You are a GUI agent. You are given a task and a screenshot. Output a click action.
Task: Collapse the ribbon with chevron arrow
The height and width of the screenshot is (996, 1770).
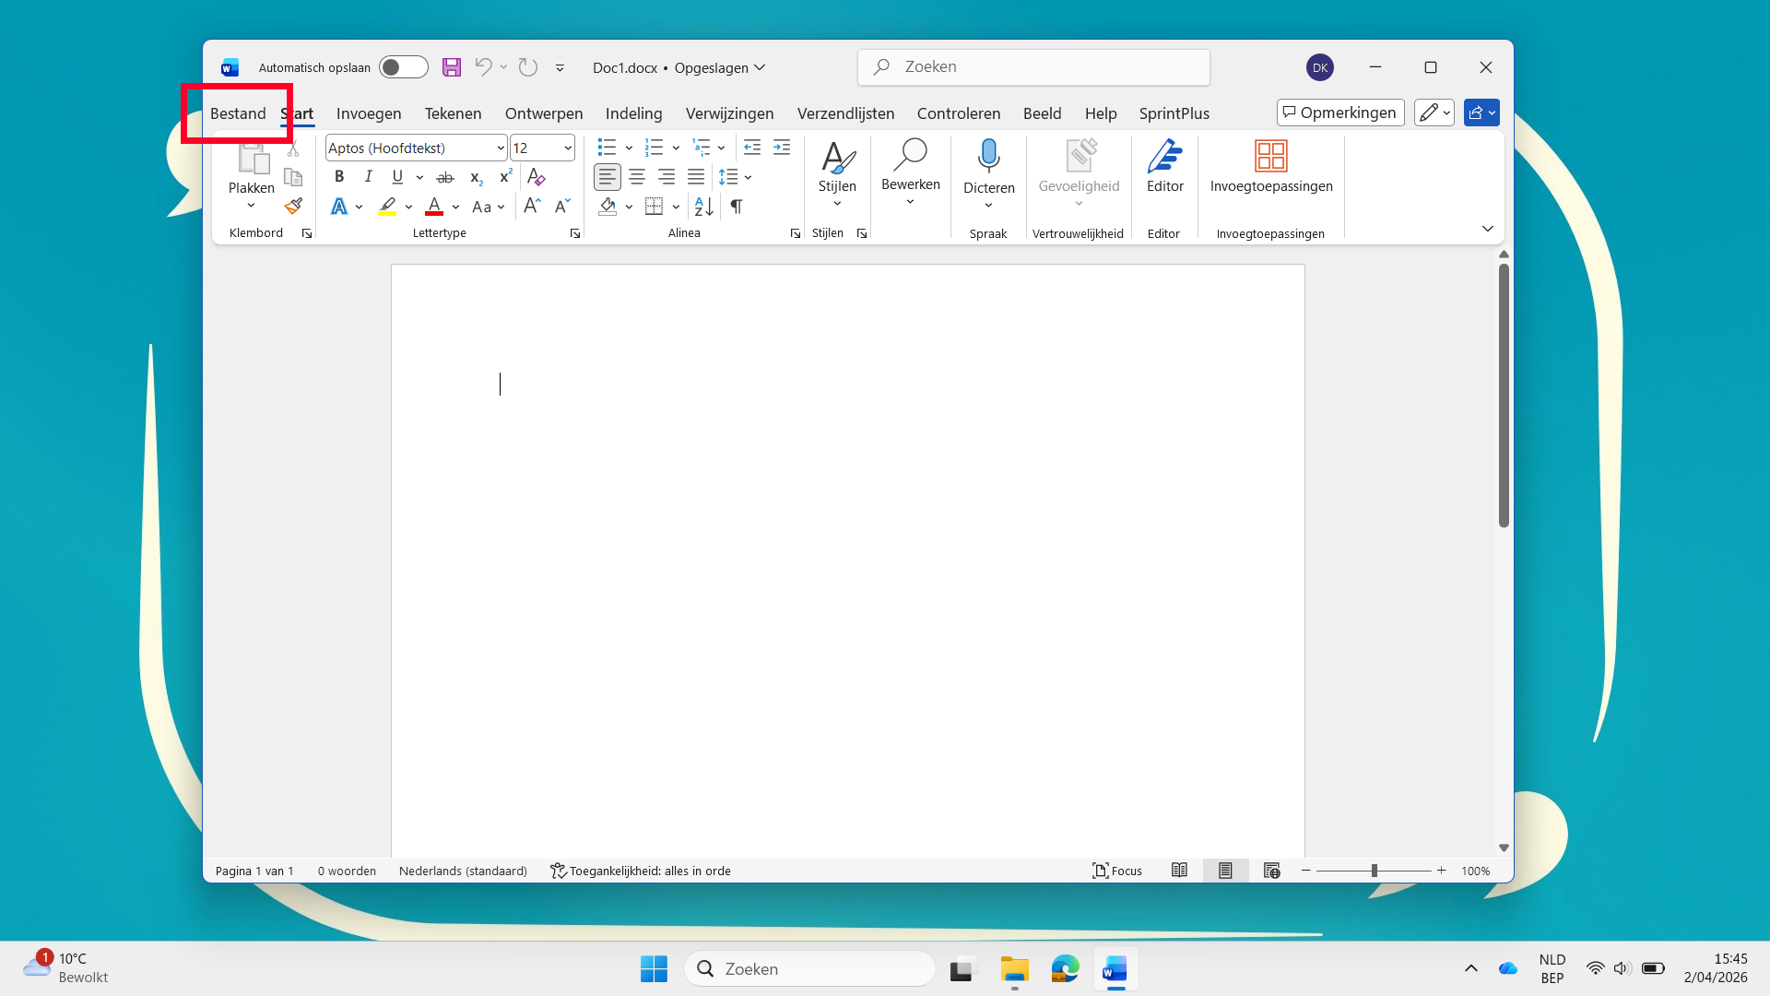click(x=1487, y=229)
